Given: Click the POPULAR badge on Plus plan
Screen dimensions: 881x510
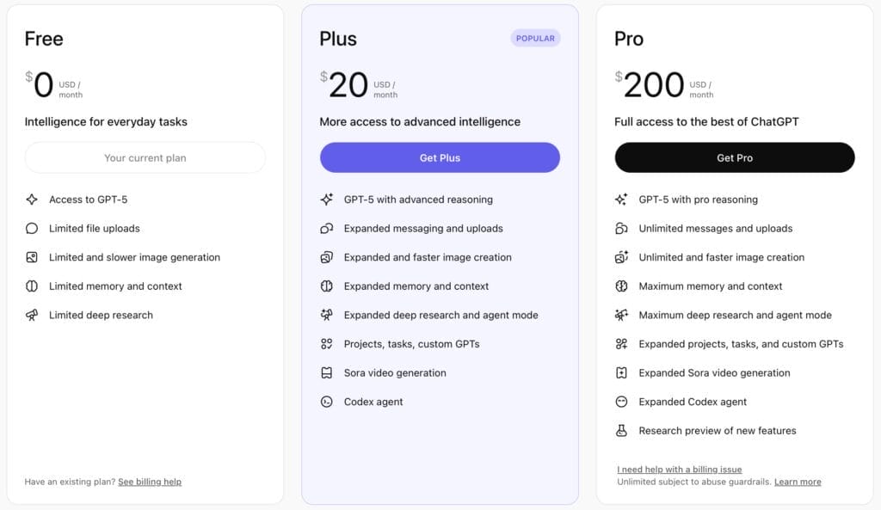Looking at the screenshot, I should click(535, 39).
